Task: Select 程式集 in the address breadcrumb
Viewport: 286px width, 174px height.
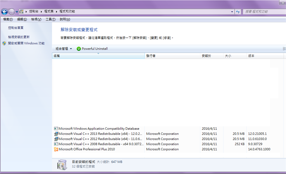Action: 49,11
